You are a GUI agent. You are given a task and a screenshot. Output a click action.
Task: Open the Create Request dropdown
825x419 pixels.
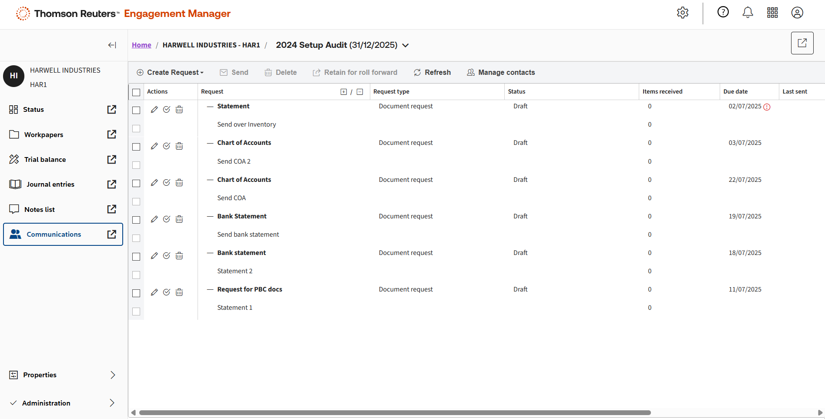click(170, 73)
